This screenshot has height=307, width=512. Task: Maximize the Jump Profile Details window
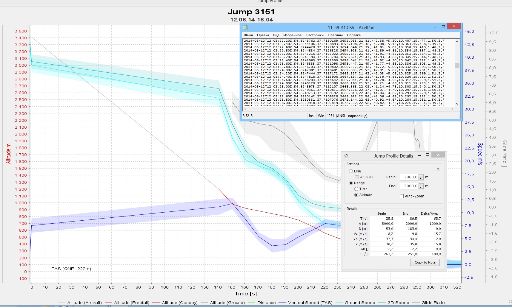pos(427,155)
